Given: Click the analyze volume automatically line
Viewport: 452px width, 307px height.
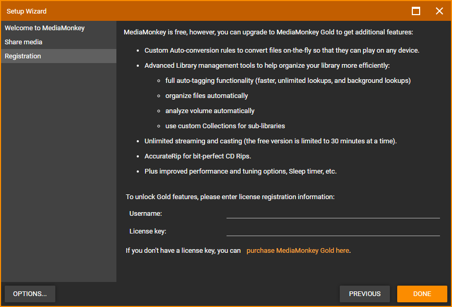Looking at the screenshot, I should pyautogui.click(x=210, y=111).
